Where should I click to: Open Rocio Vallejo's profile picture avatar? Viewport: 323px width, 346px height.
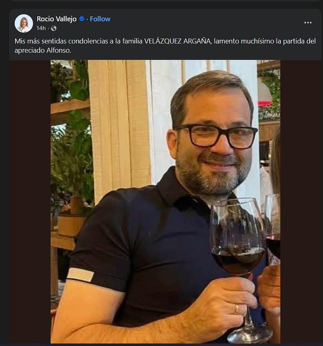point(23,23)
